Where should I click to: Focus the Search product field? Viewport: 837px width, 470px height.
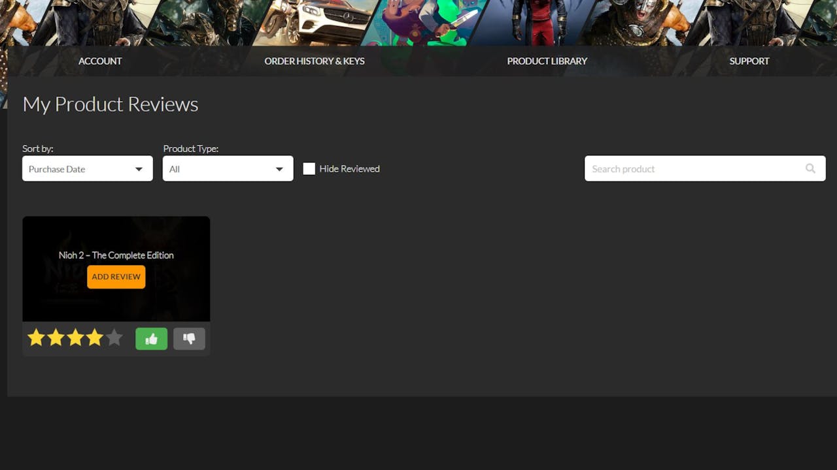705,168
